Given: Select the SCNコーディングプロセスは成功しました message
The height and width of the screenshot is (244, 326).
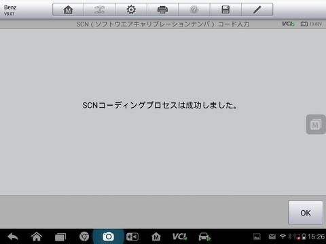Looking at the screenshot, I should click(x=160, y=105).
